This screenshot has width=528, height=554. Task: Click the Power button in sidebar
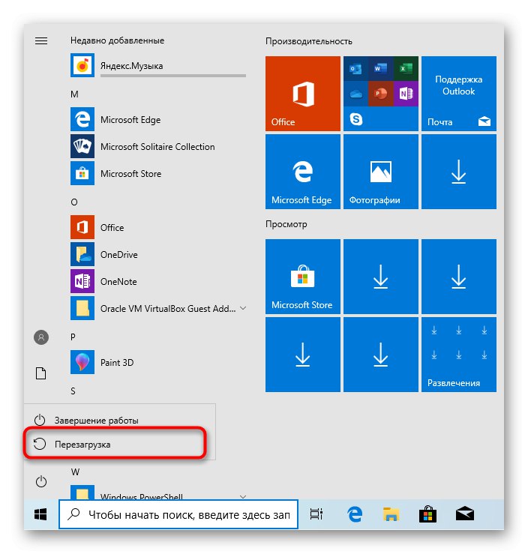(x=41, y=481)
